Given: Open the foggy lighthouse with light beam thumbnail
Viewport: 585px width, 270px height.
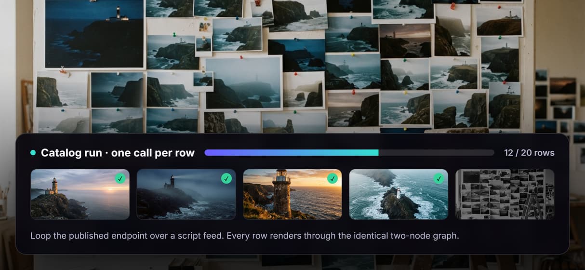Looking at the screenshot, I should click(186, 194).
